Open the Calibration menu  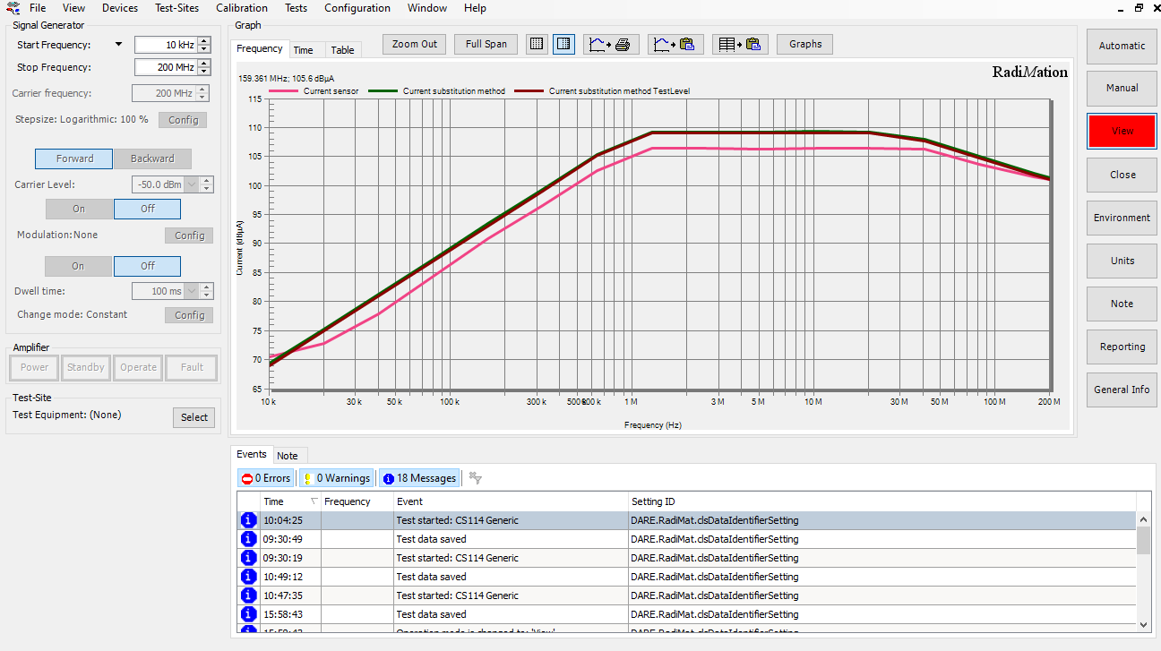[x=241, y=8]
